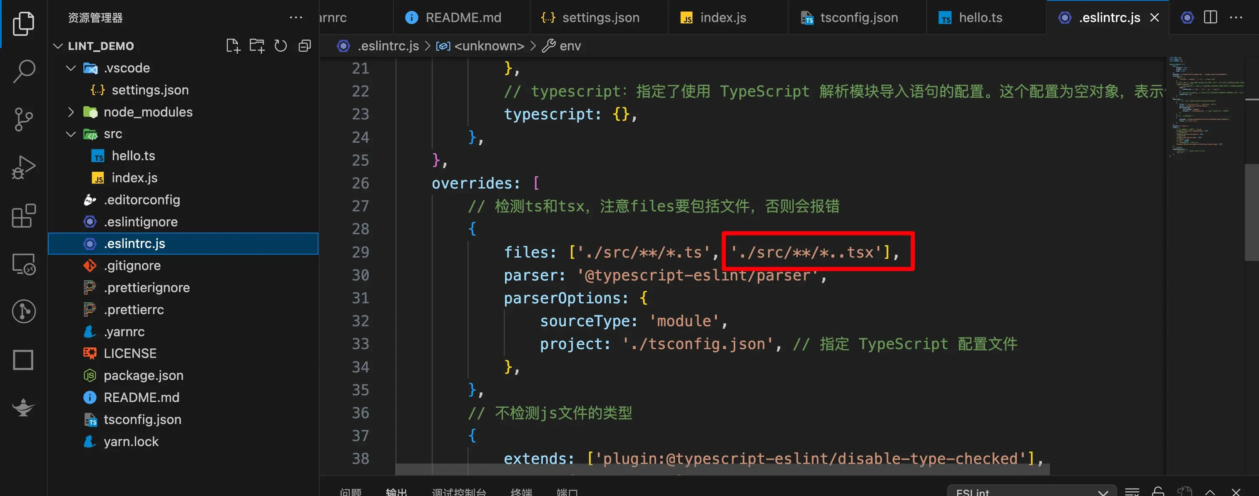1259x496 pixels.
Task: Click New File icon in explorer header
Action: (233, 46)
